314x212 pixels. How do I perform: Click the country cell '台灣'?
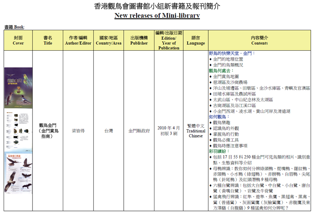(x=108, y=131)
